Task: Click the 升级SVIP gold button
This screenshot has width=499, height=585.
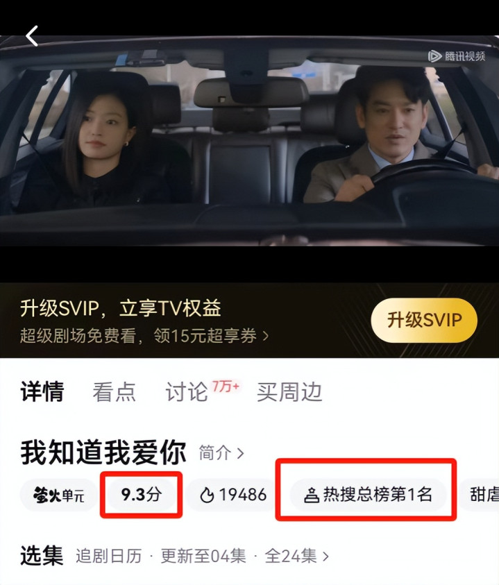Action: [424, 320]
